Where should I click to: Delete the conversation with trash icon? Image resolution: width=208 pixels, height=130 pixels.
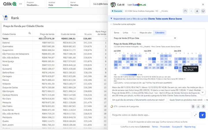(x=203, y=106)
